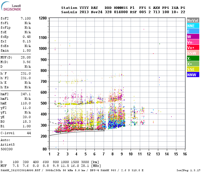The height and width of the screenshot is (172, 201).
Task: Click the D 3000 km distance column header
Action: 85,162
